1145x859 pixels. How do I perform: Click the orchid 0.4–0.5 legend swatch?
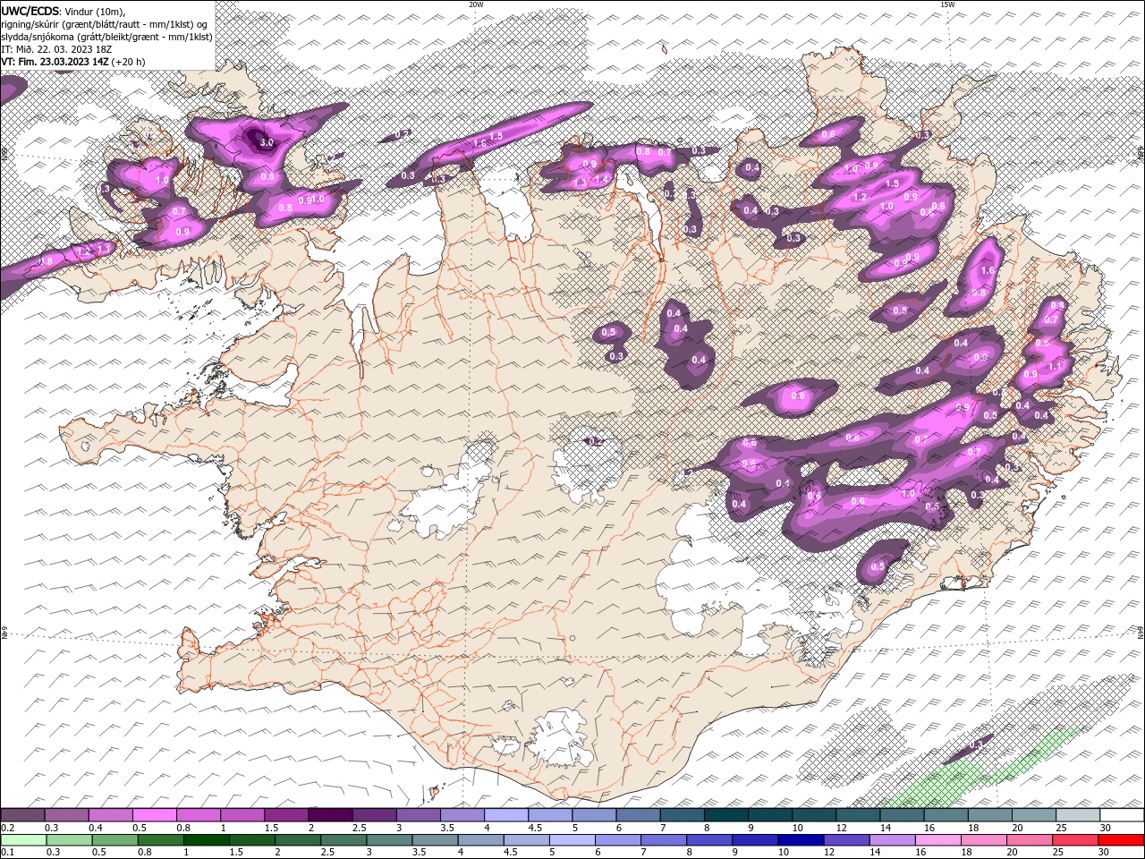coord(111,815)
